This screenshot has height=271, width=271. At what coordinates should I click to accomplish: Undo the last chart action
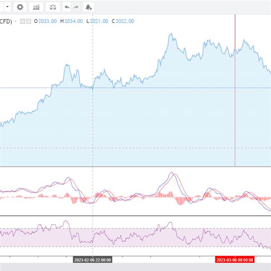(67, 7)
